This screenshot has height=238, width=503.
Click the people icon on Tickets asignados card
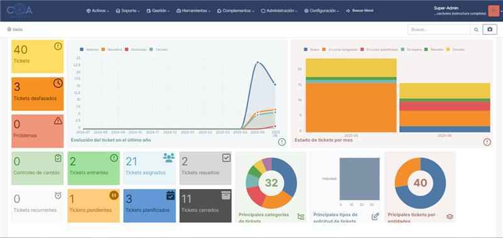coord(169,158)
